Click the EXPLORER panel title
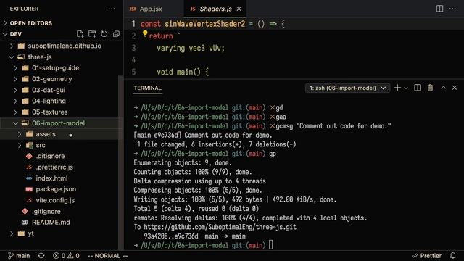 24,9
